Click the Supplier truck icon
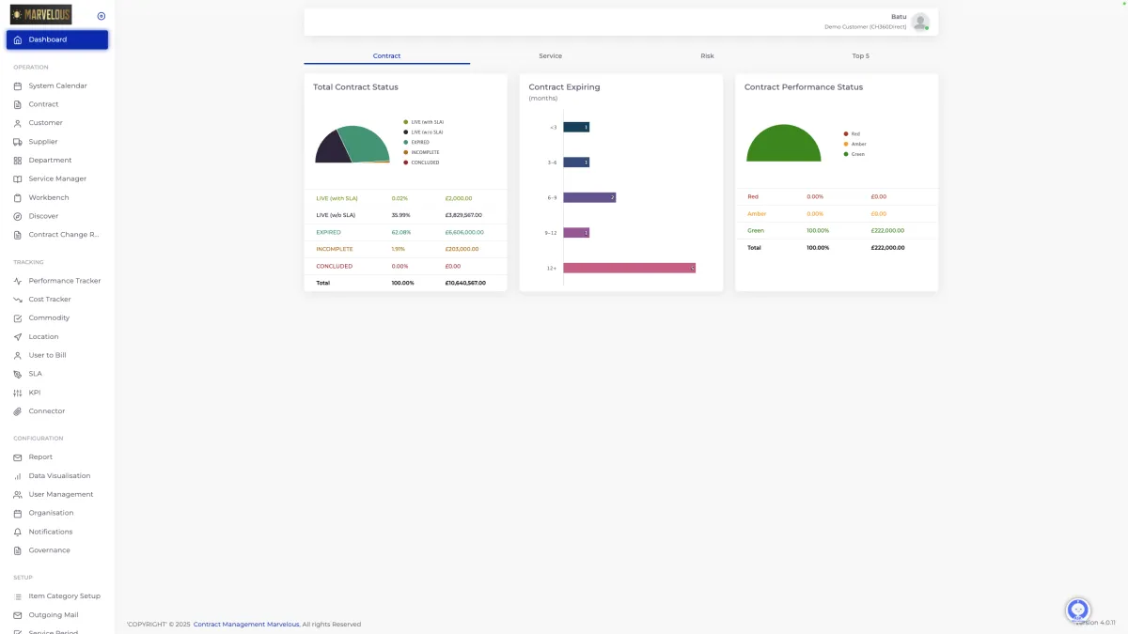1128x634 pixels. point(18,142)
